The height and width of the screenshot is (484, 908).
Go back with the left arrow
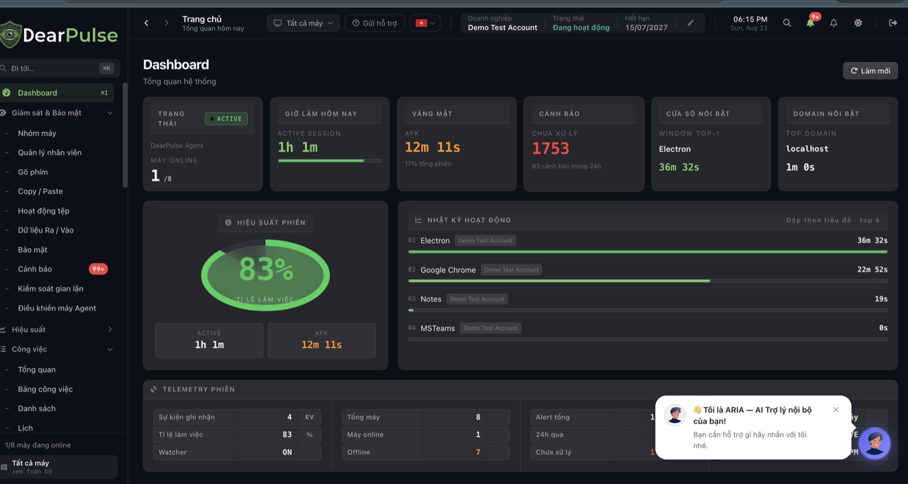146,23
